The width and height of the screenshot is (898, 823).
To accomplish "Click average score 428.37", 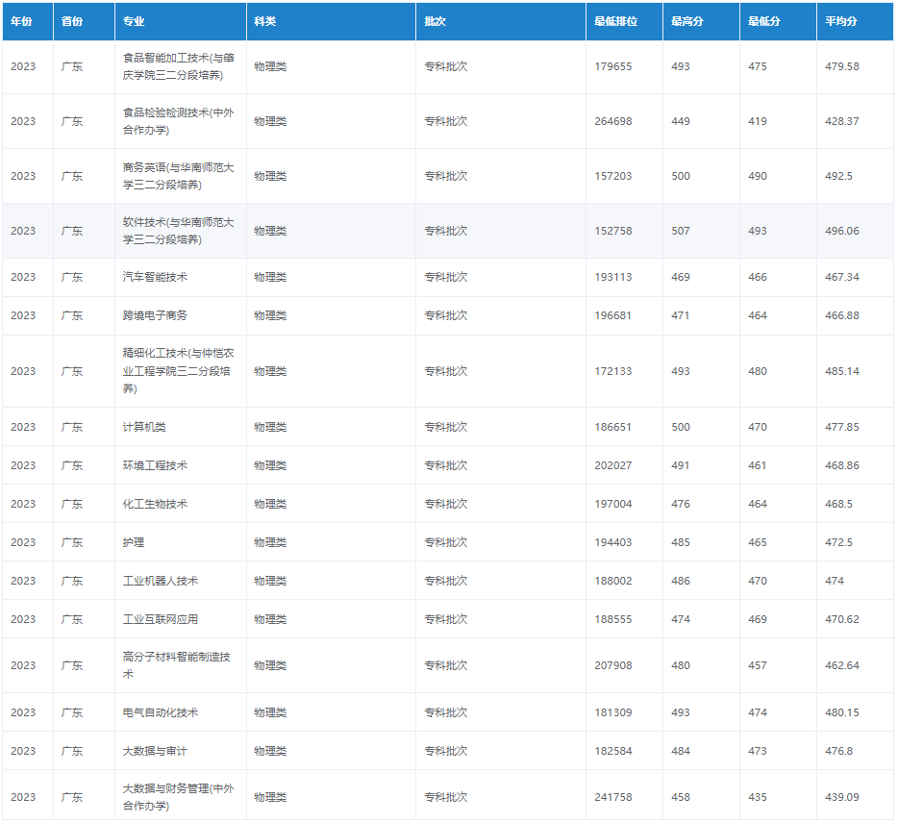I will pyautogui.click(x=842, y=121).
